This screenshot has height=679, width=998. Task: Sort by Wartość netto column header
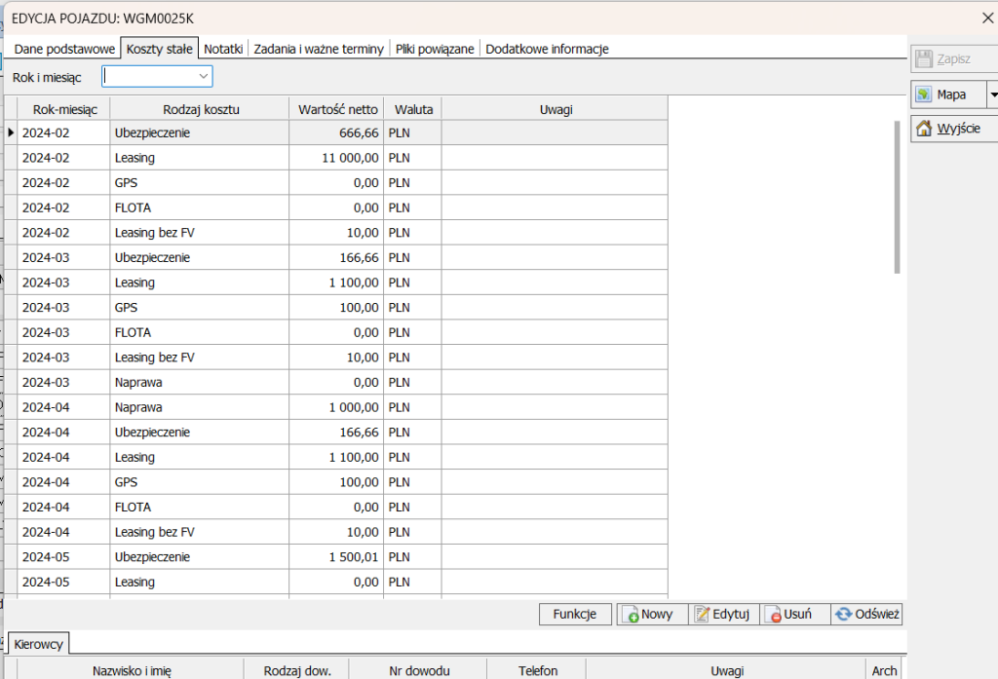(335, 109)
